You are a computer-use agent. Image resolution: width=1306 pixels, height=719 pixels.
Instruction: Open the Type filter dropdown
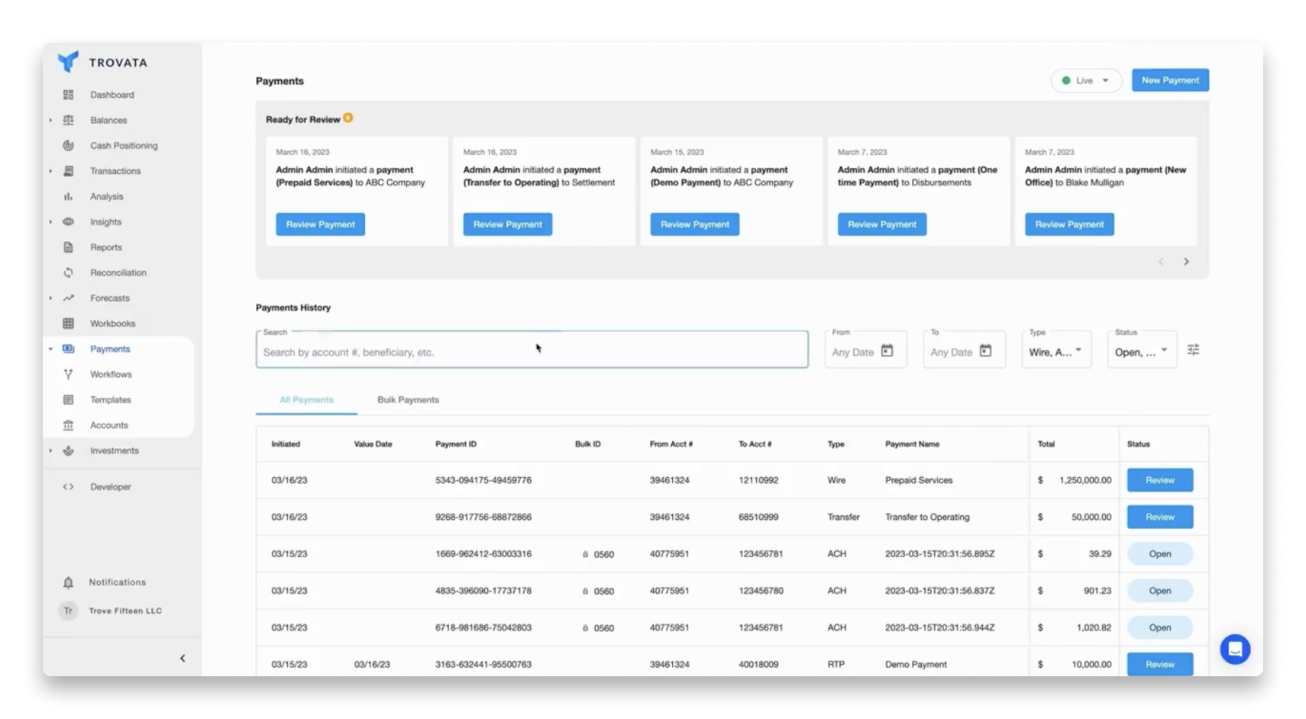click(x=1056, y=351)
